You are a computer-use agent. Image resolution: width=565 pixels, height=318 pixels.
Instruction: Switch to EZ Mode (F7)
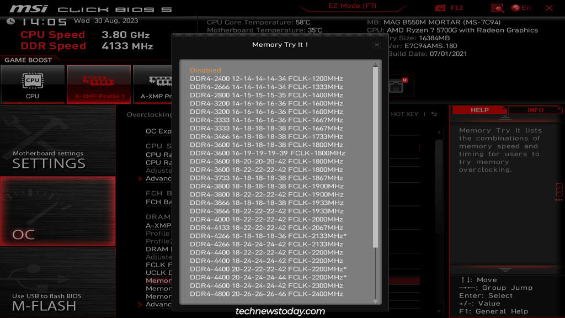352,6
